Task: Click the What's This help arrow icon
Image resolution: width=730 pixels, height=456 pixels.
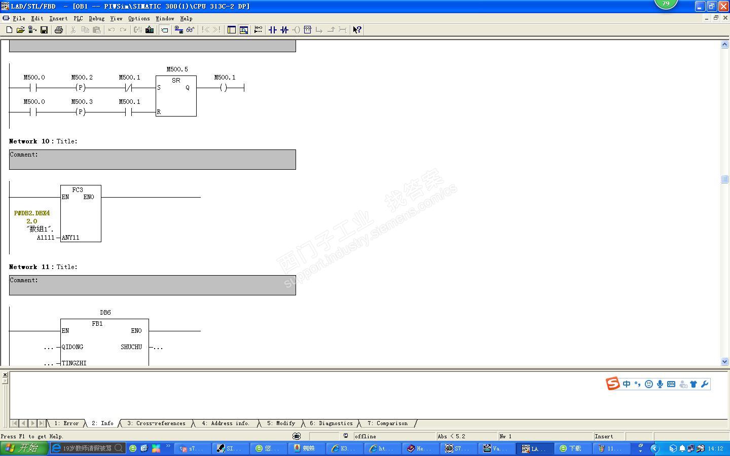Action: [357, 30]
